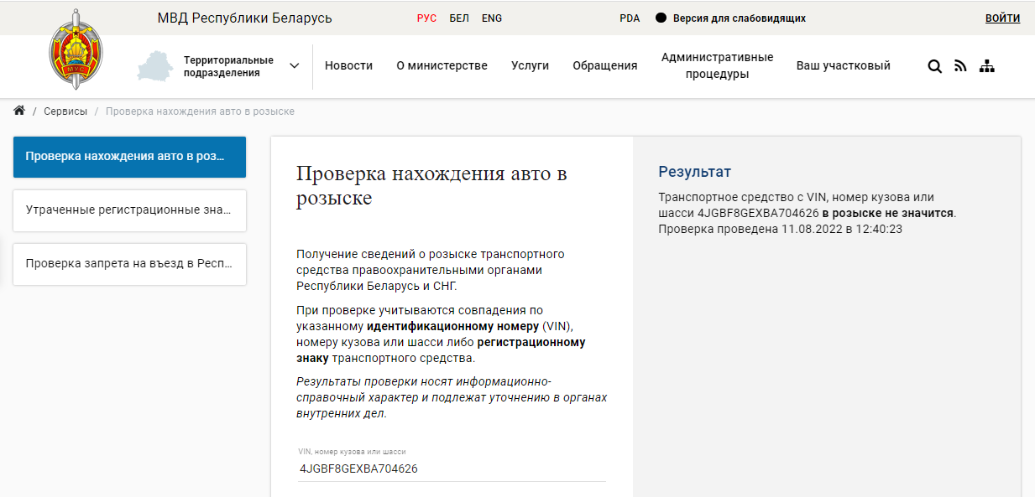
Task: Click Территориальные подразделения label
Action: 228,66
